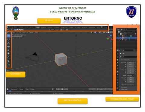The width and height of the screenshot is (145, 112).
Task: Select the Annotate pencil tool
Action: click(8, 57)
